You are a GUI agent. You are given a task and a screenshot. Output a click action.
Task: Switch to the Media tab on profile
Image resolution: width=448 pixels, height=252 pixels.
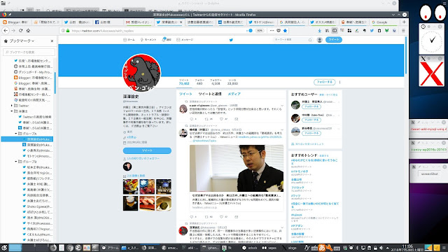tap(234, 94)
